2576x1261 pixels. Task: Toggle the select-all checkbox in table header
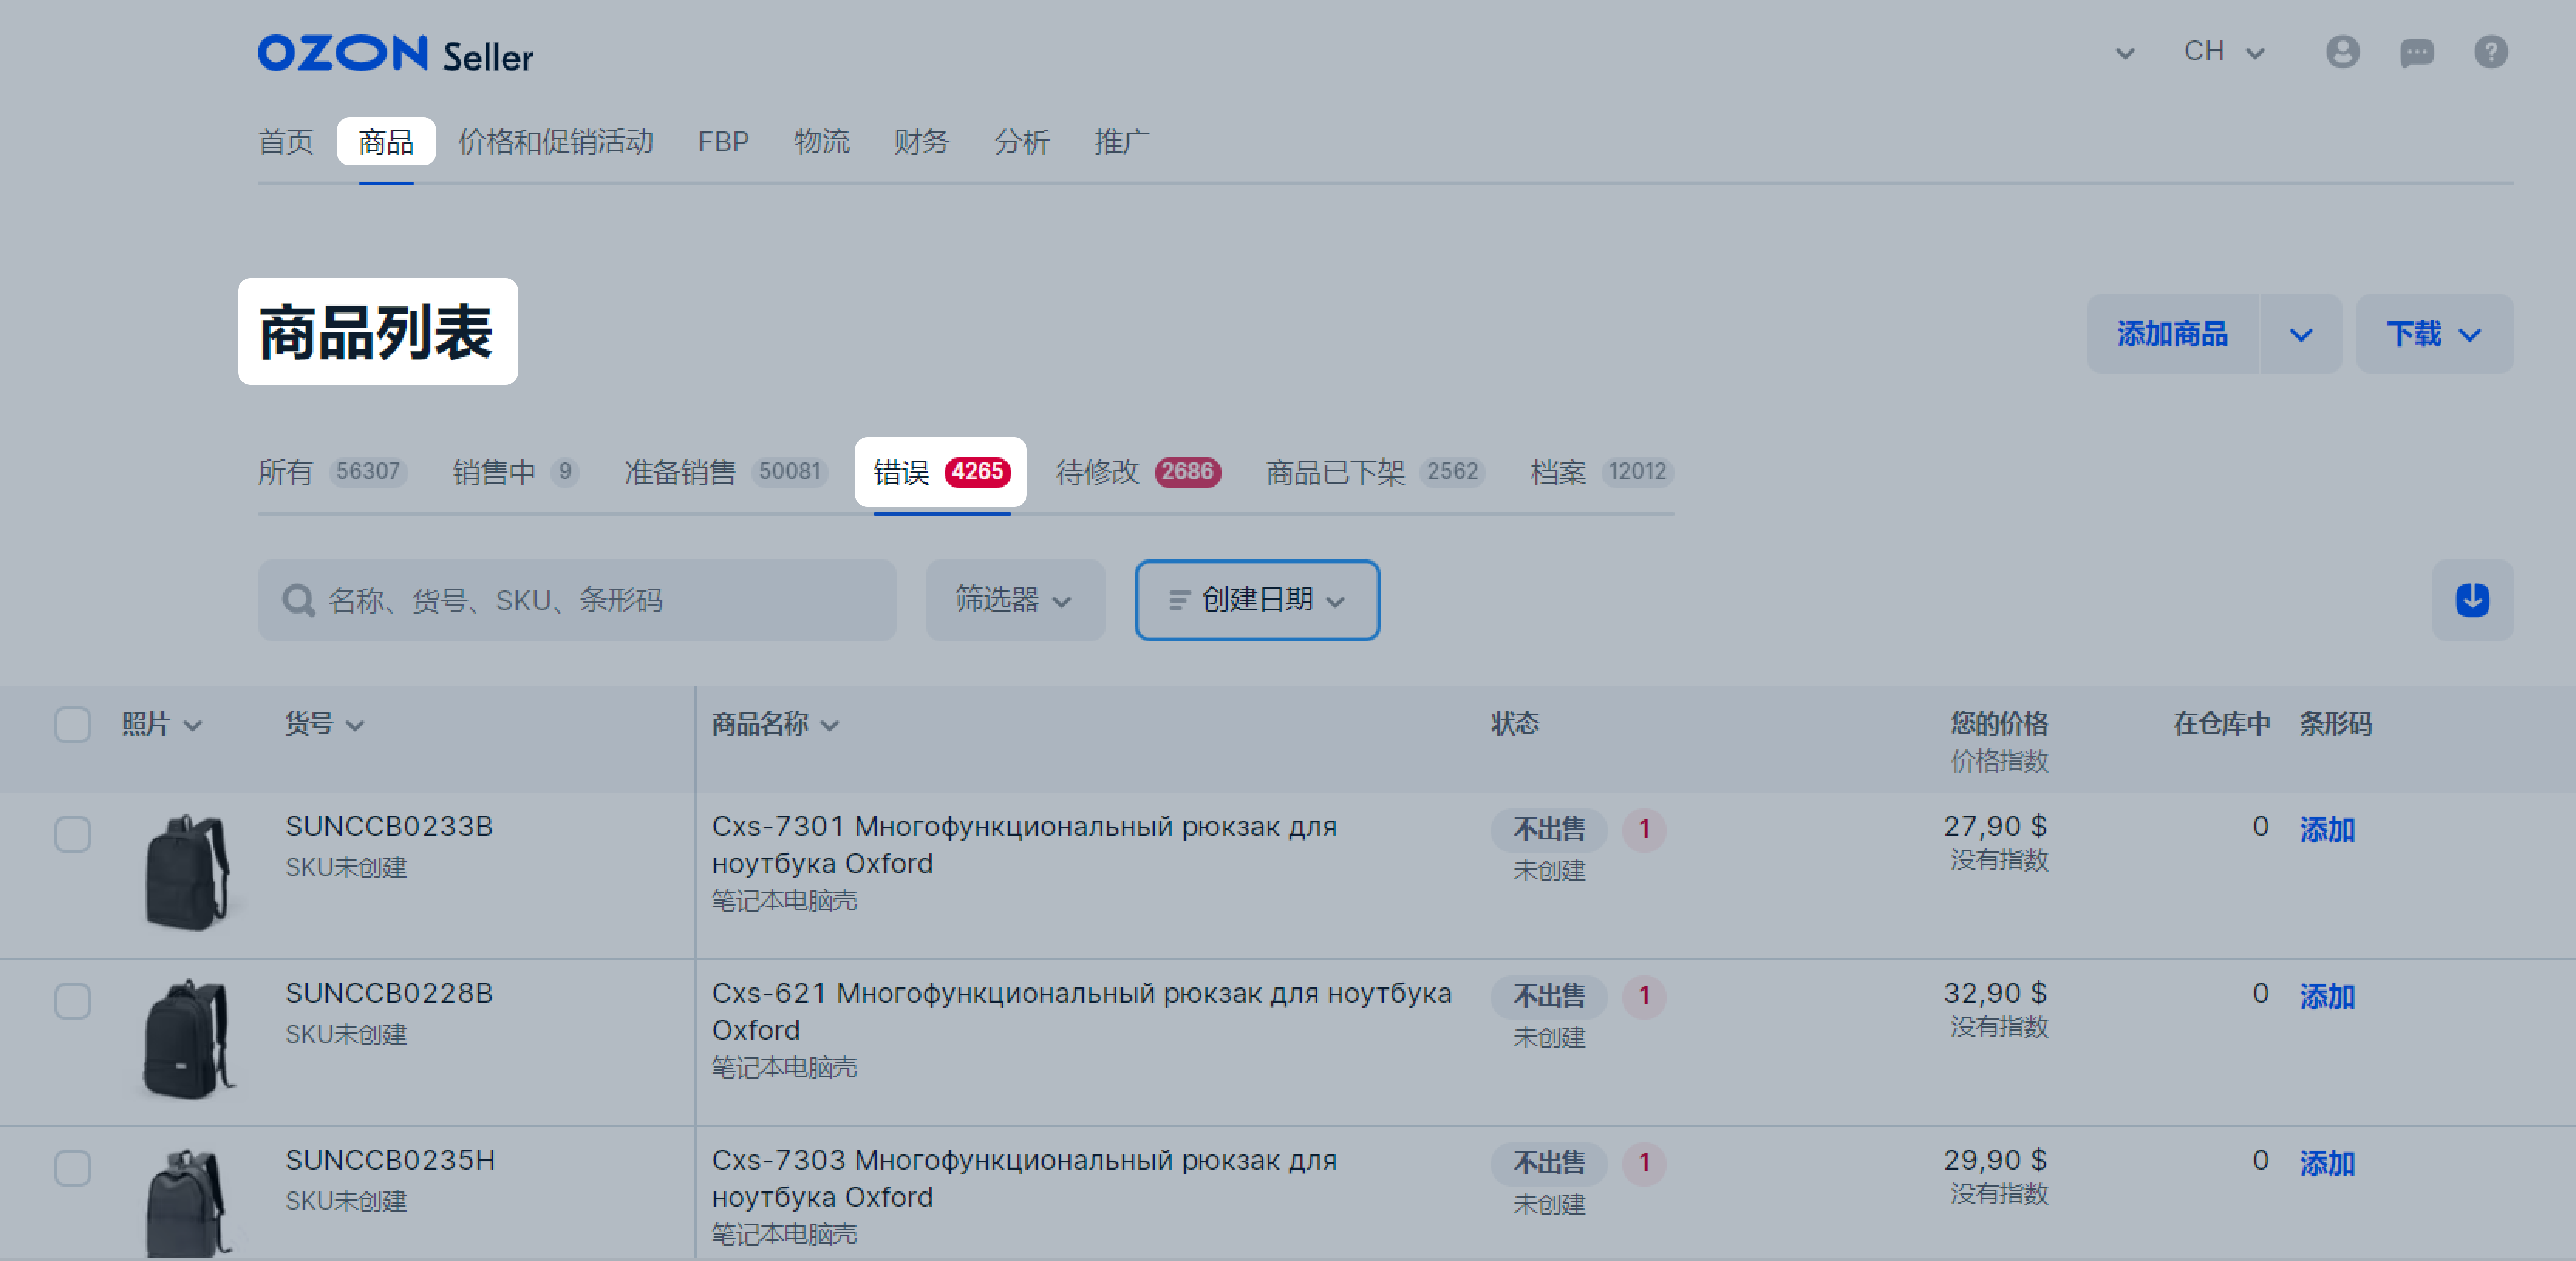coord(72,724)
